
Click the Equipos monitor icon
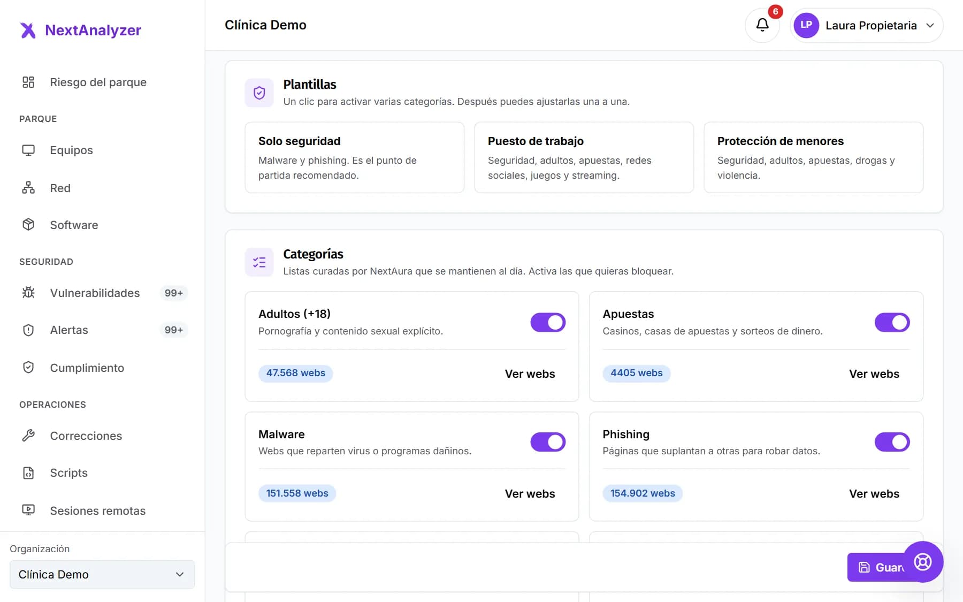[x=28, y=150]
